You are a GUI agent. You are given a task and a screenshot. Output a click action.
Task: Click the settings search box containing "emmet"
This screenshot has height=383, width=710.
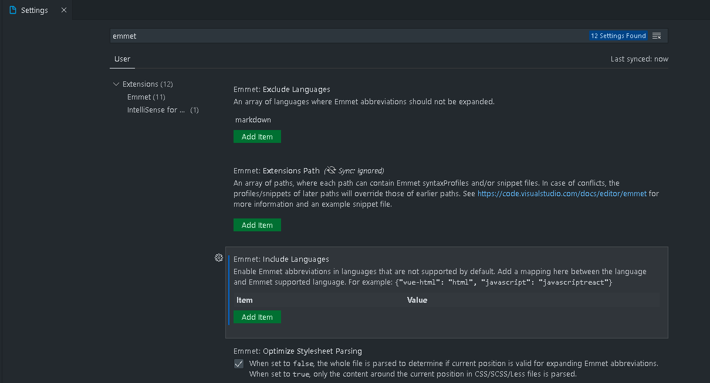[346, 36]
